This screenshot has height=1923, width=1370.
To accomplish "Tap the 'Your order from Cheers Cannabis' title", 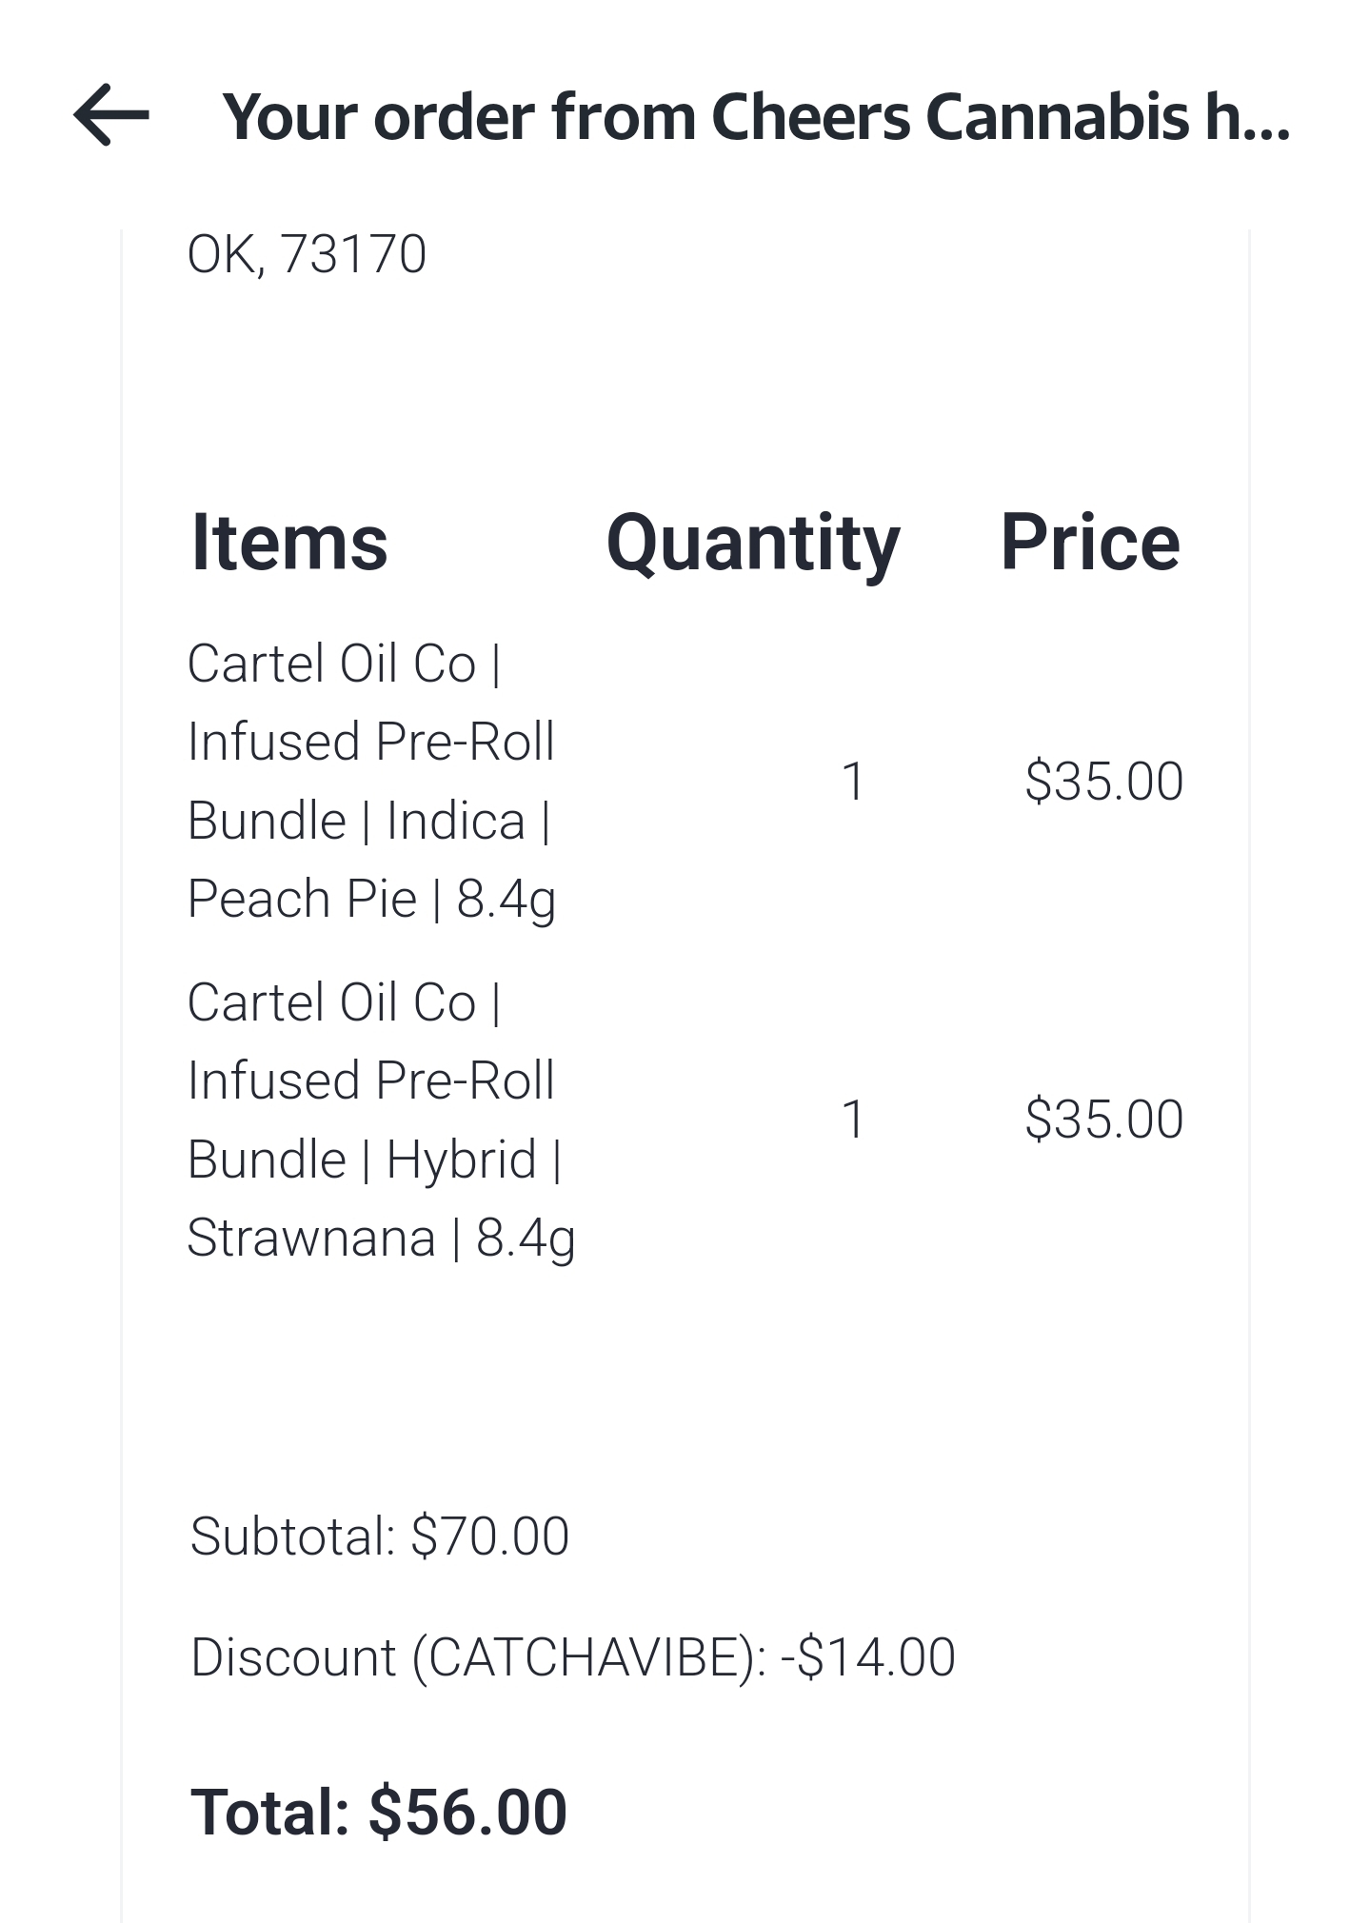I will 756,118.
